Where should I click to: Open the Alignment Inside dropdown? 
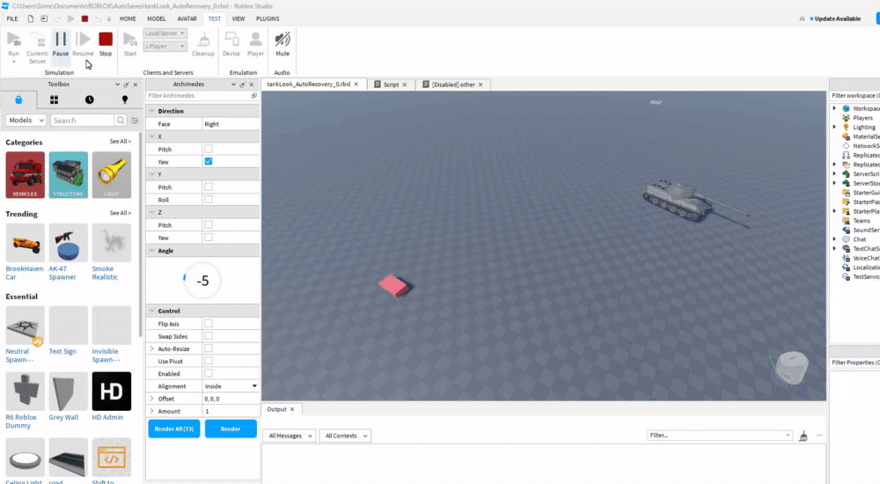(x=231, y=386)
